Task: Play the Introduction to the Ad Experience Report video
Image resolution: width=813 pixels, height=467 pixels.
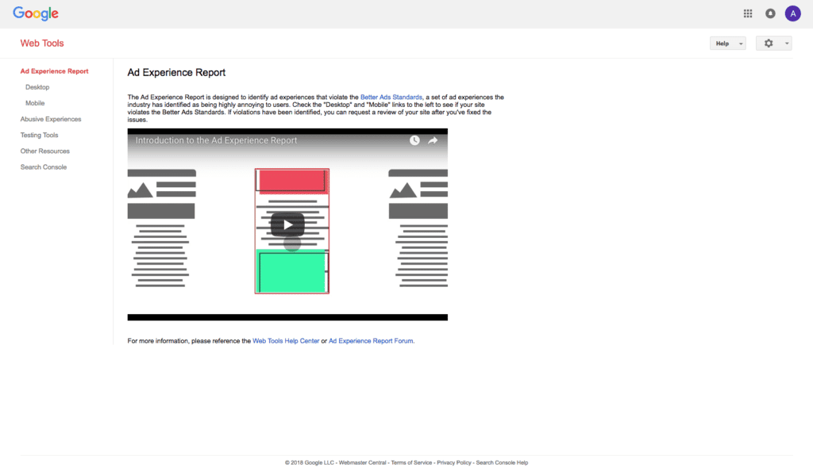Action: tap(287, 224)
